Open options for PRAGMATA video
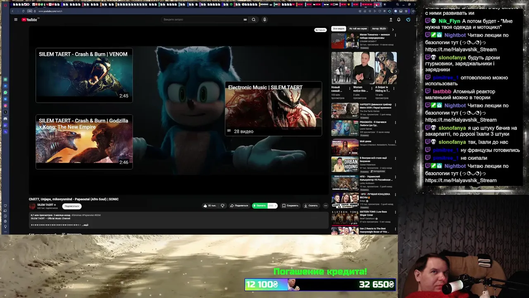This screenshot has width=529, height=298. pyautogui.click(x=395, y=123)
